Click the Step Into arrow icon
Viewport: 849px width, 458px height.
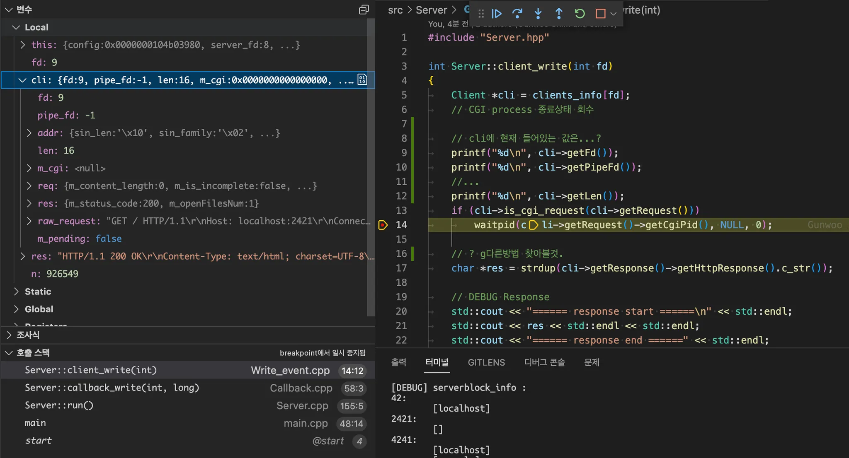[x=538, y=14]
